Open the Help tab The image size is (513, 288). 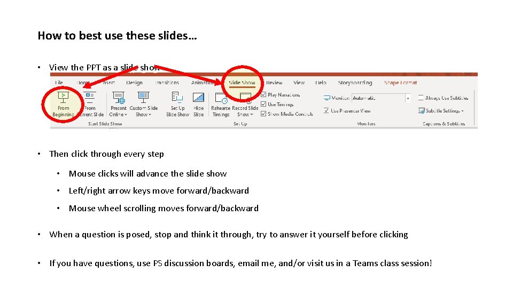click(x=321, y=83)
